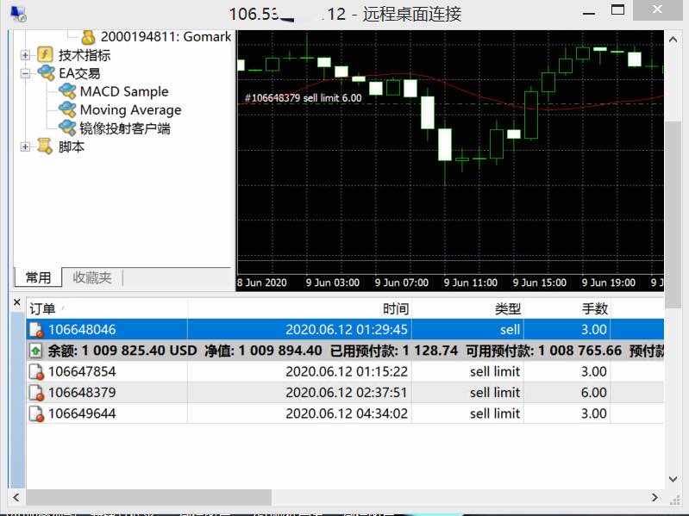Viewport: 689px width, 516px height.
Task: Click the order icon beside 106647854
Action: [x=36, y=371]
